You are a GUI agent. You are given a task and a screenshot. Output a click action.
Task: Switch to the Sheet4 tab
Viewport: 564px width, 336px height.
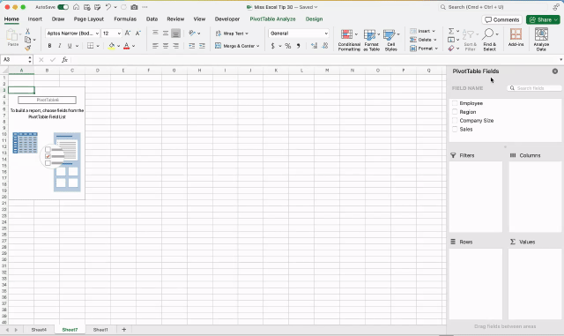click(x=39, y=330)
